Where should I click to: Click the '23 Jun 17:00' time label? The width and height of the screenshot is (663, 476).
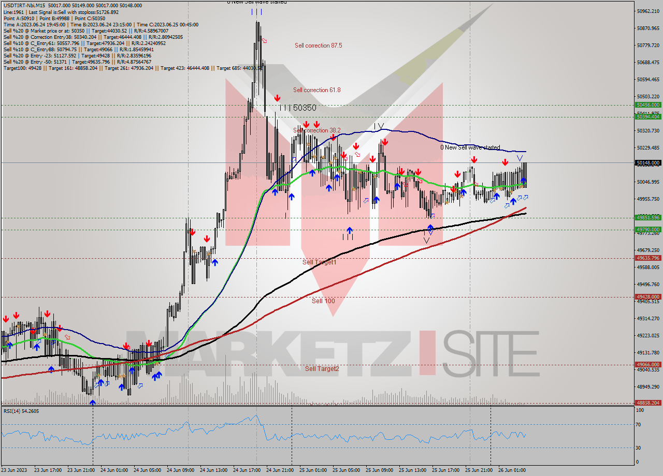(49, 470)
